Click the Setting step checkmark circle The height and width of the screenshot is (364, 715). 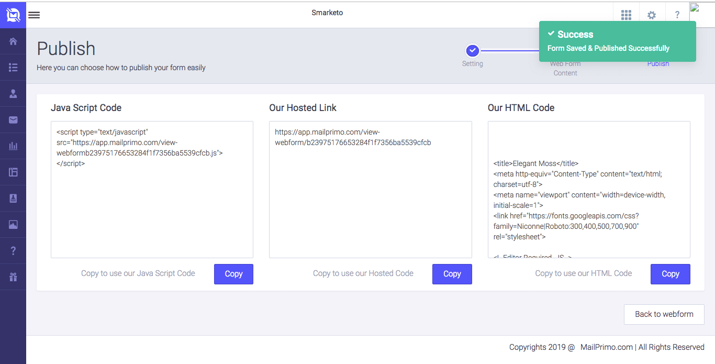[472, 51]
